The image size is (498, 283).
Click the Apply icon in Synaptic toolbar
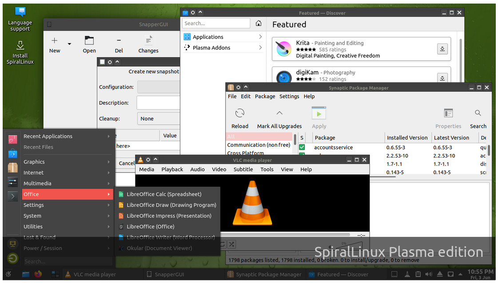coord(319,113)
